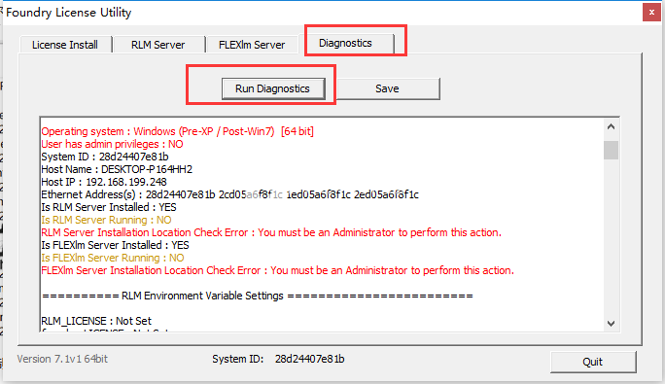Click the Diagnostics tab
This screenshot has width=665, height=384.
click(x=346, y=43)
